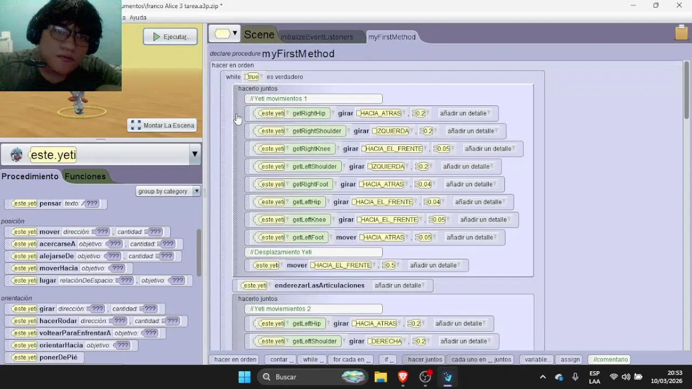Show hidden system tray icons

point(543,377)
